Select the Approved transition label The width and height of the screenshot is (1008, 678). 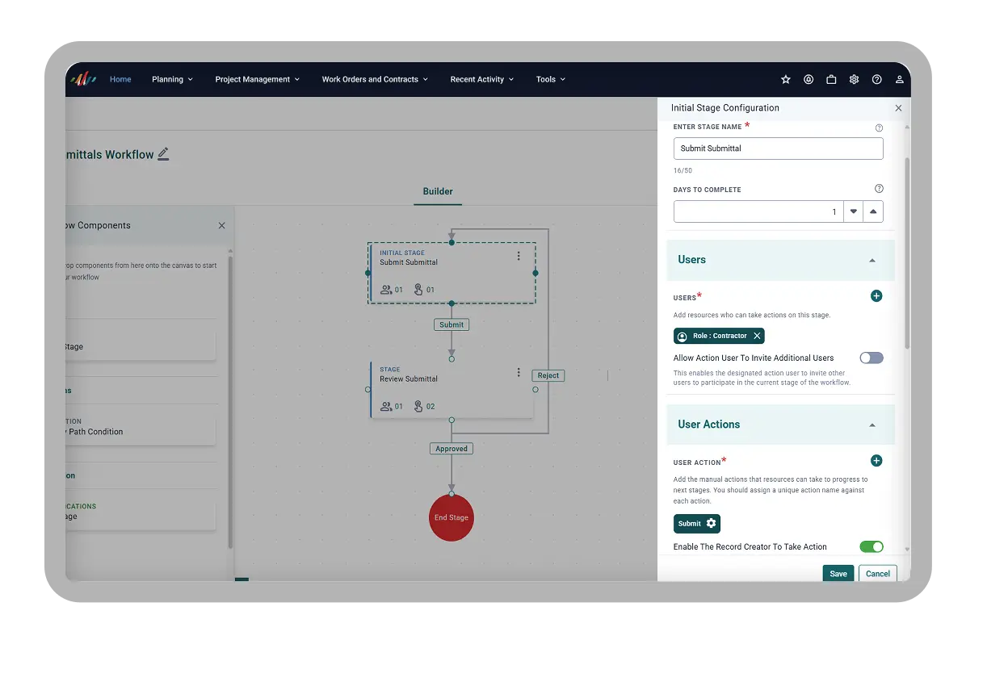tap(451, 449)
